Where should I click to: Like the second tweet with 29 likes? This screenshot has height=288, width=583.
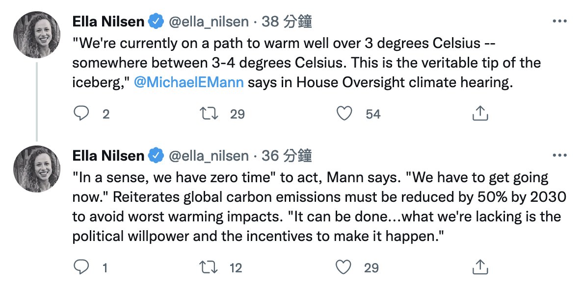point(344,267)
